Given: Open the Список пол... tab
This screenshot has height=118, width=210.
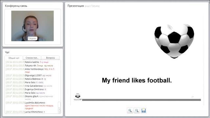Looking at the screenshot, I should [x=32, y=58].
